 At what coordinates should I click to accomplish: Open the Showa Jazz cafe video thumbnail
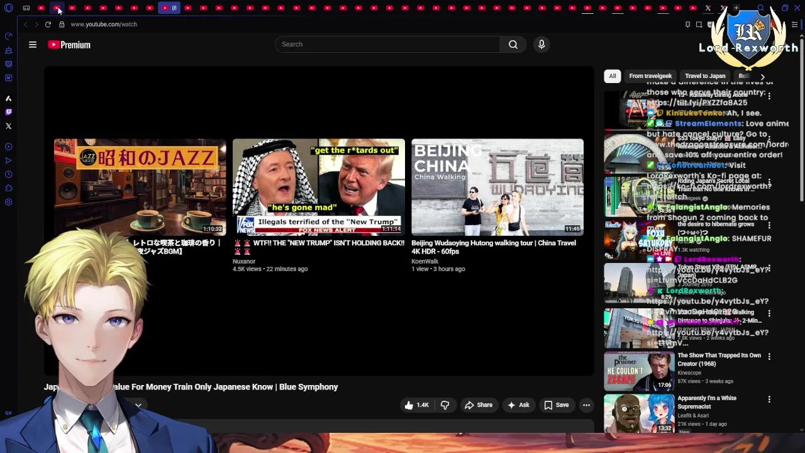click(140, 187)
